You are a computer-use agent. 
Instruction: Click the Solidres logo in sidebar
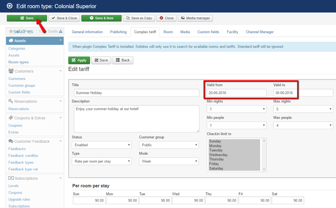[x=23, y=31]
